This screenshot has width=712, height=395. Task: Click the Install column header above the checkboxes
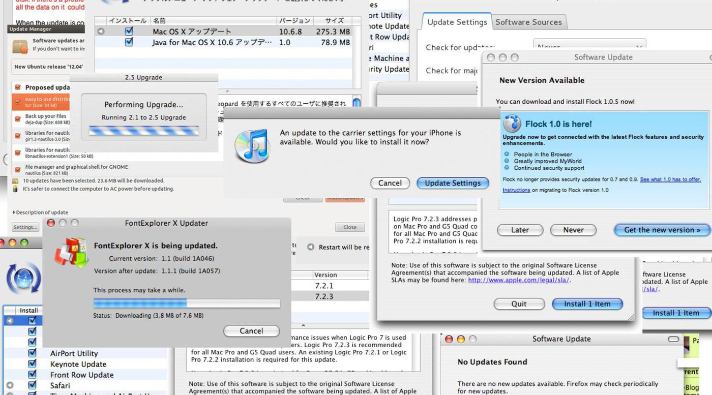click(29, 310)
